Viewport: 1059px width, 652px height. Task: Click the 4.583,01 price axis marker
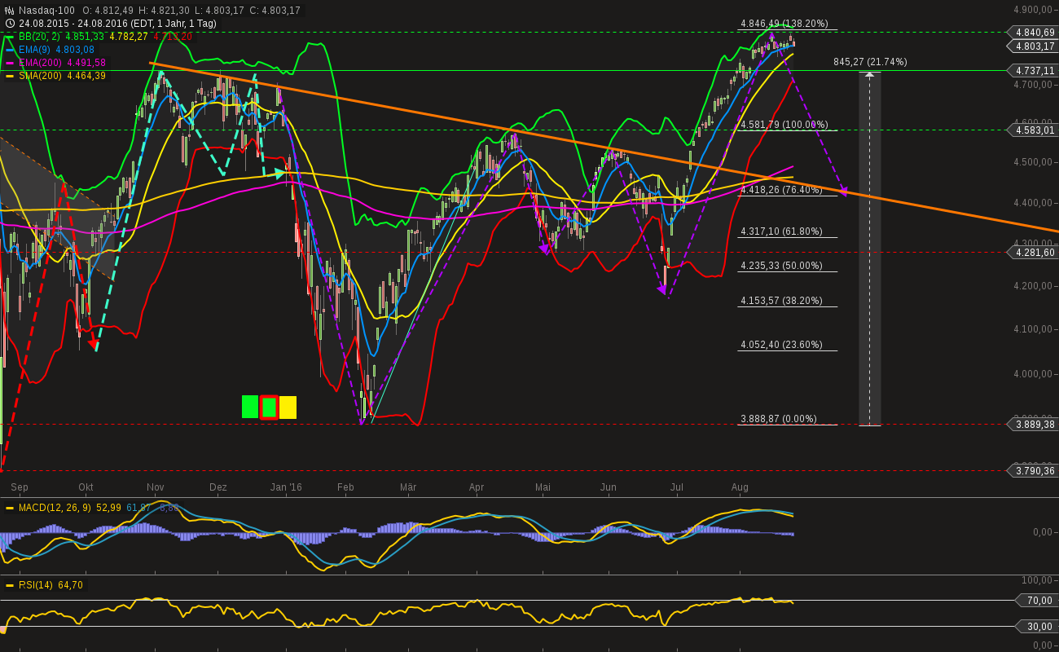[x=1034, y=130]
